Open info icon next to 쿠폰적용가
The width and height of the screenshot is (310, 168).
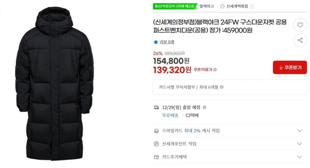(x=215, y=70)
